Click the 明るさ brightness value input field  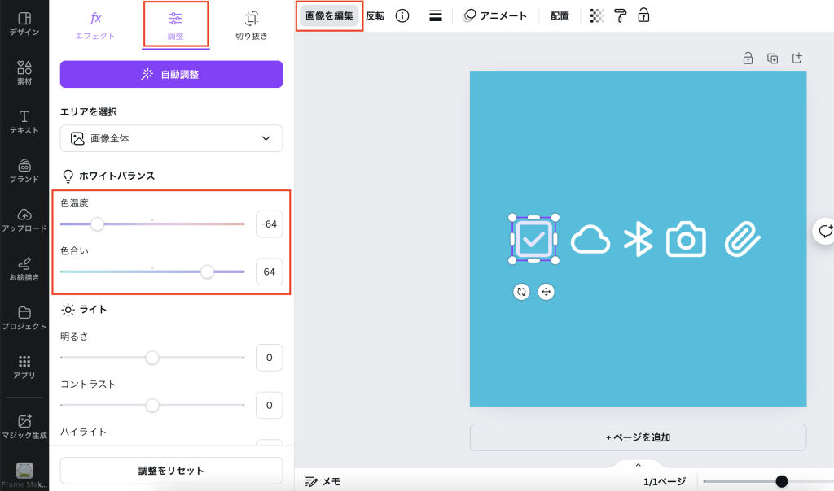point(269,358)
